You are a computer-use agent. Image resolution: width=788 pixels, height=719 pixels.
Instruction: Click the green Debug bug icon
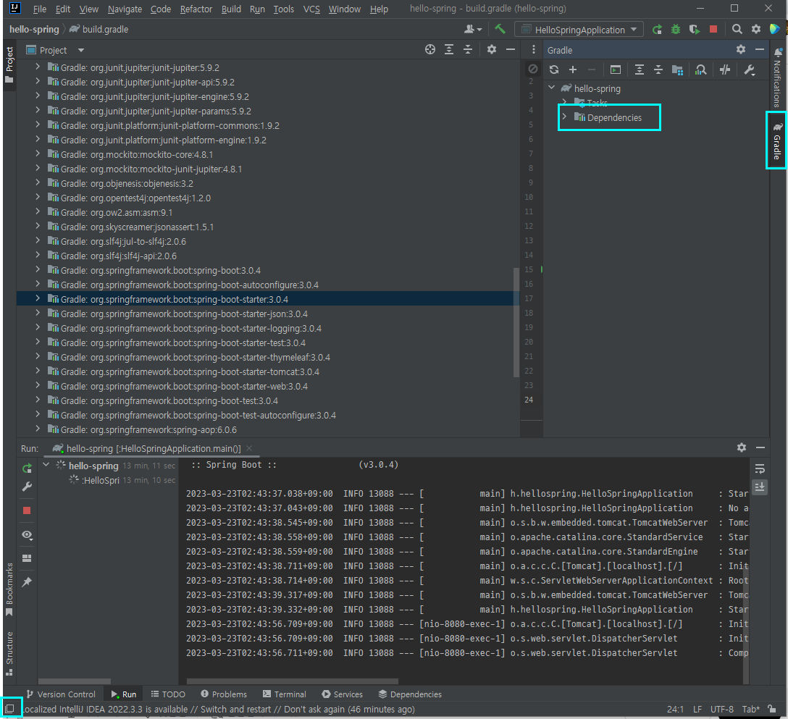pos(676,30)
